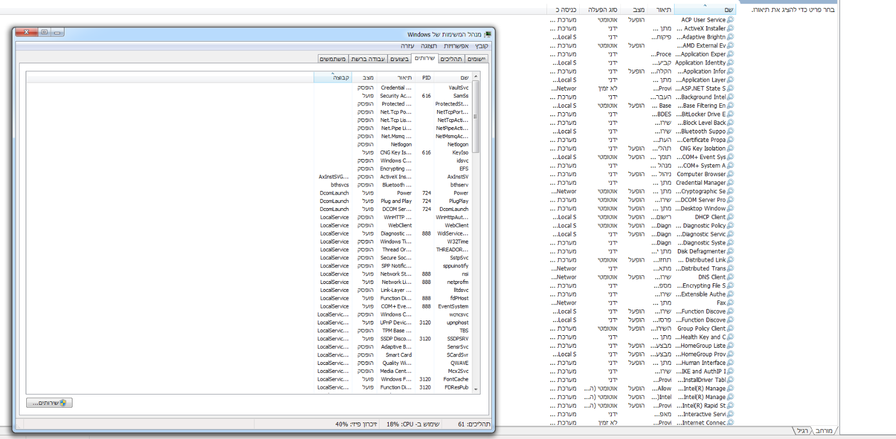Select the Netlogon service row in Task Manager
Screen dimensions: 896x439
249,144
